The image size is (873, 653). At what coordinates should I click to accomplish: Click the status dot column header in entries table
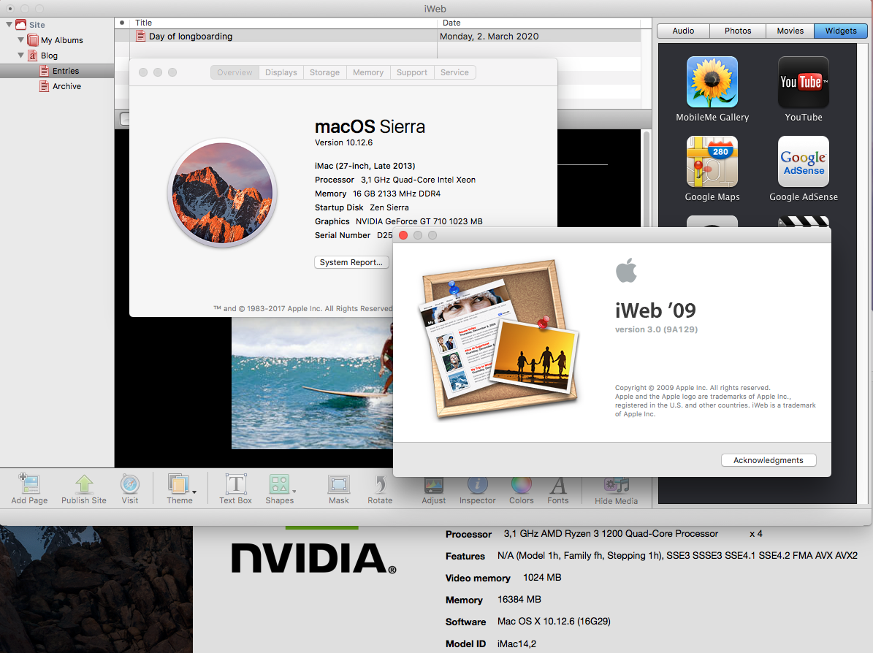[x=122, y=23]
